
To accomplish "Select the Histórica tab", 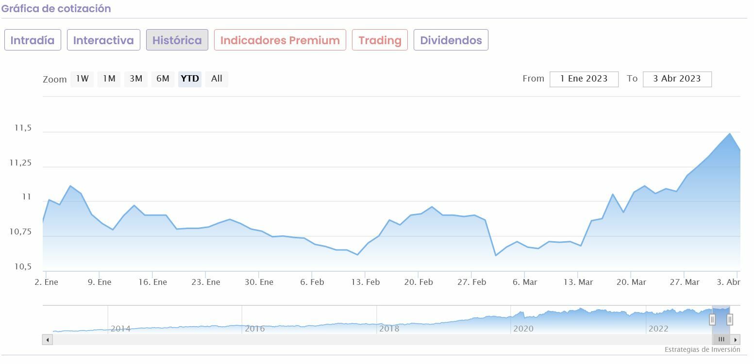I will (x=177, y=40).
